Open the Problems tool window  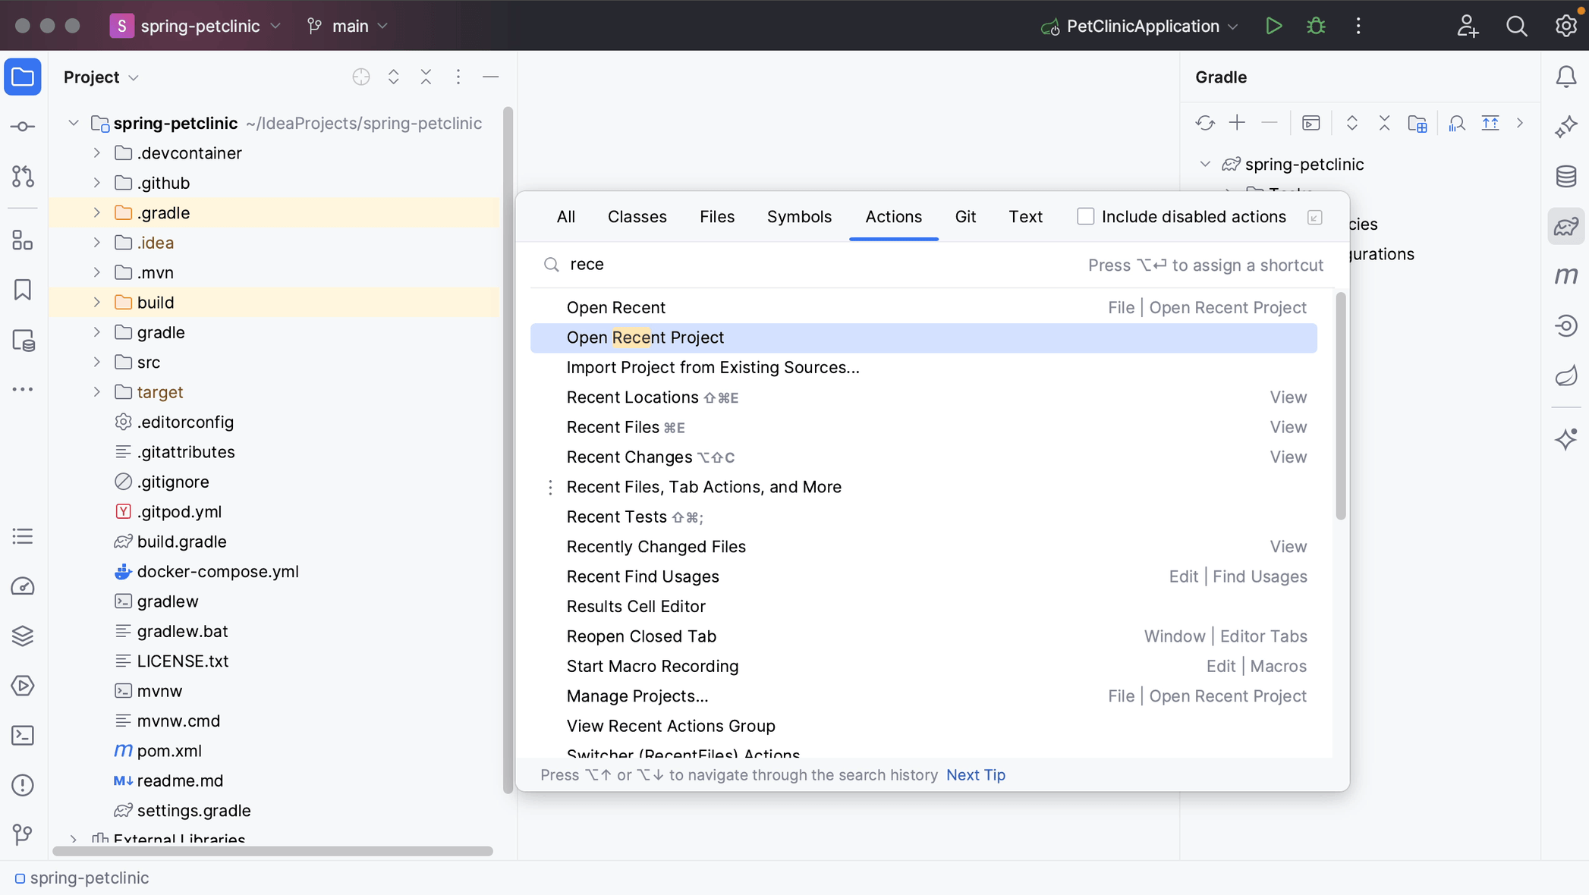click(x=22, y=785)
